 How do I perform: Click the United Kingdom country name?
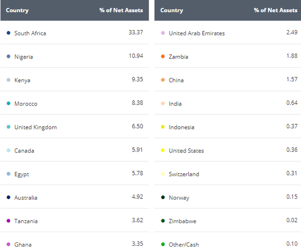tap(36, 127)
